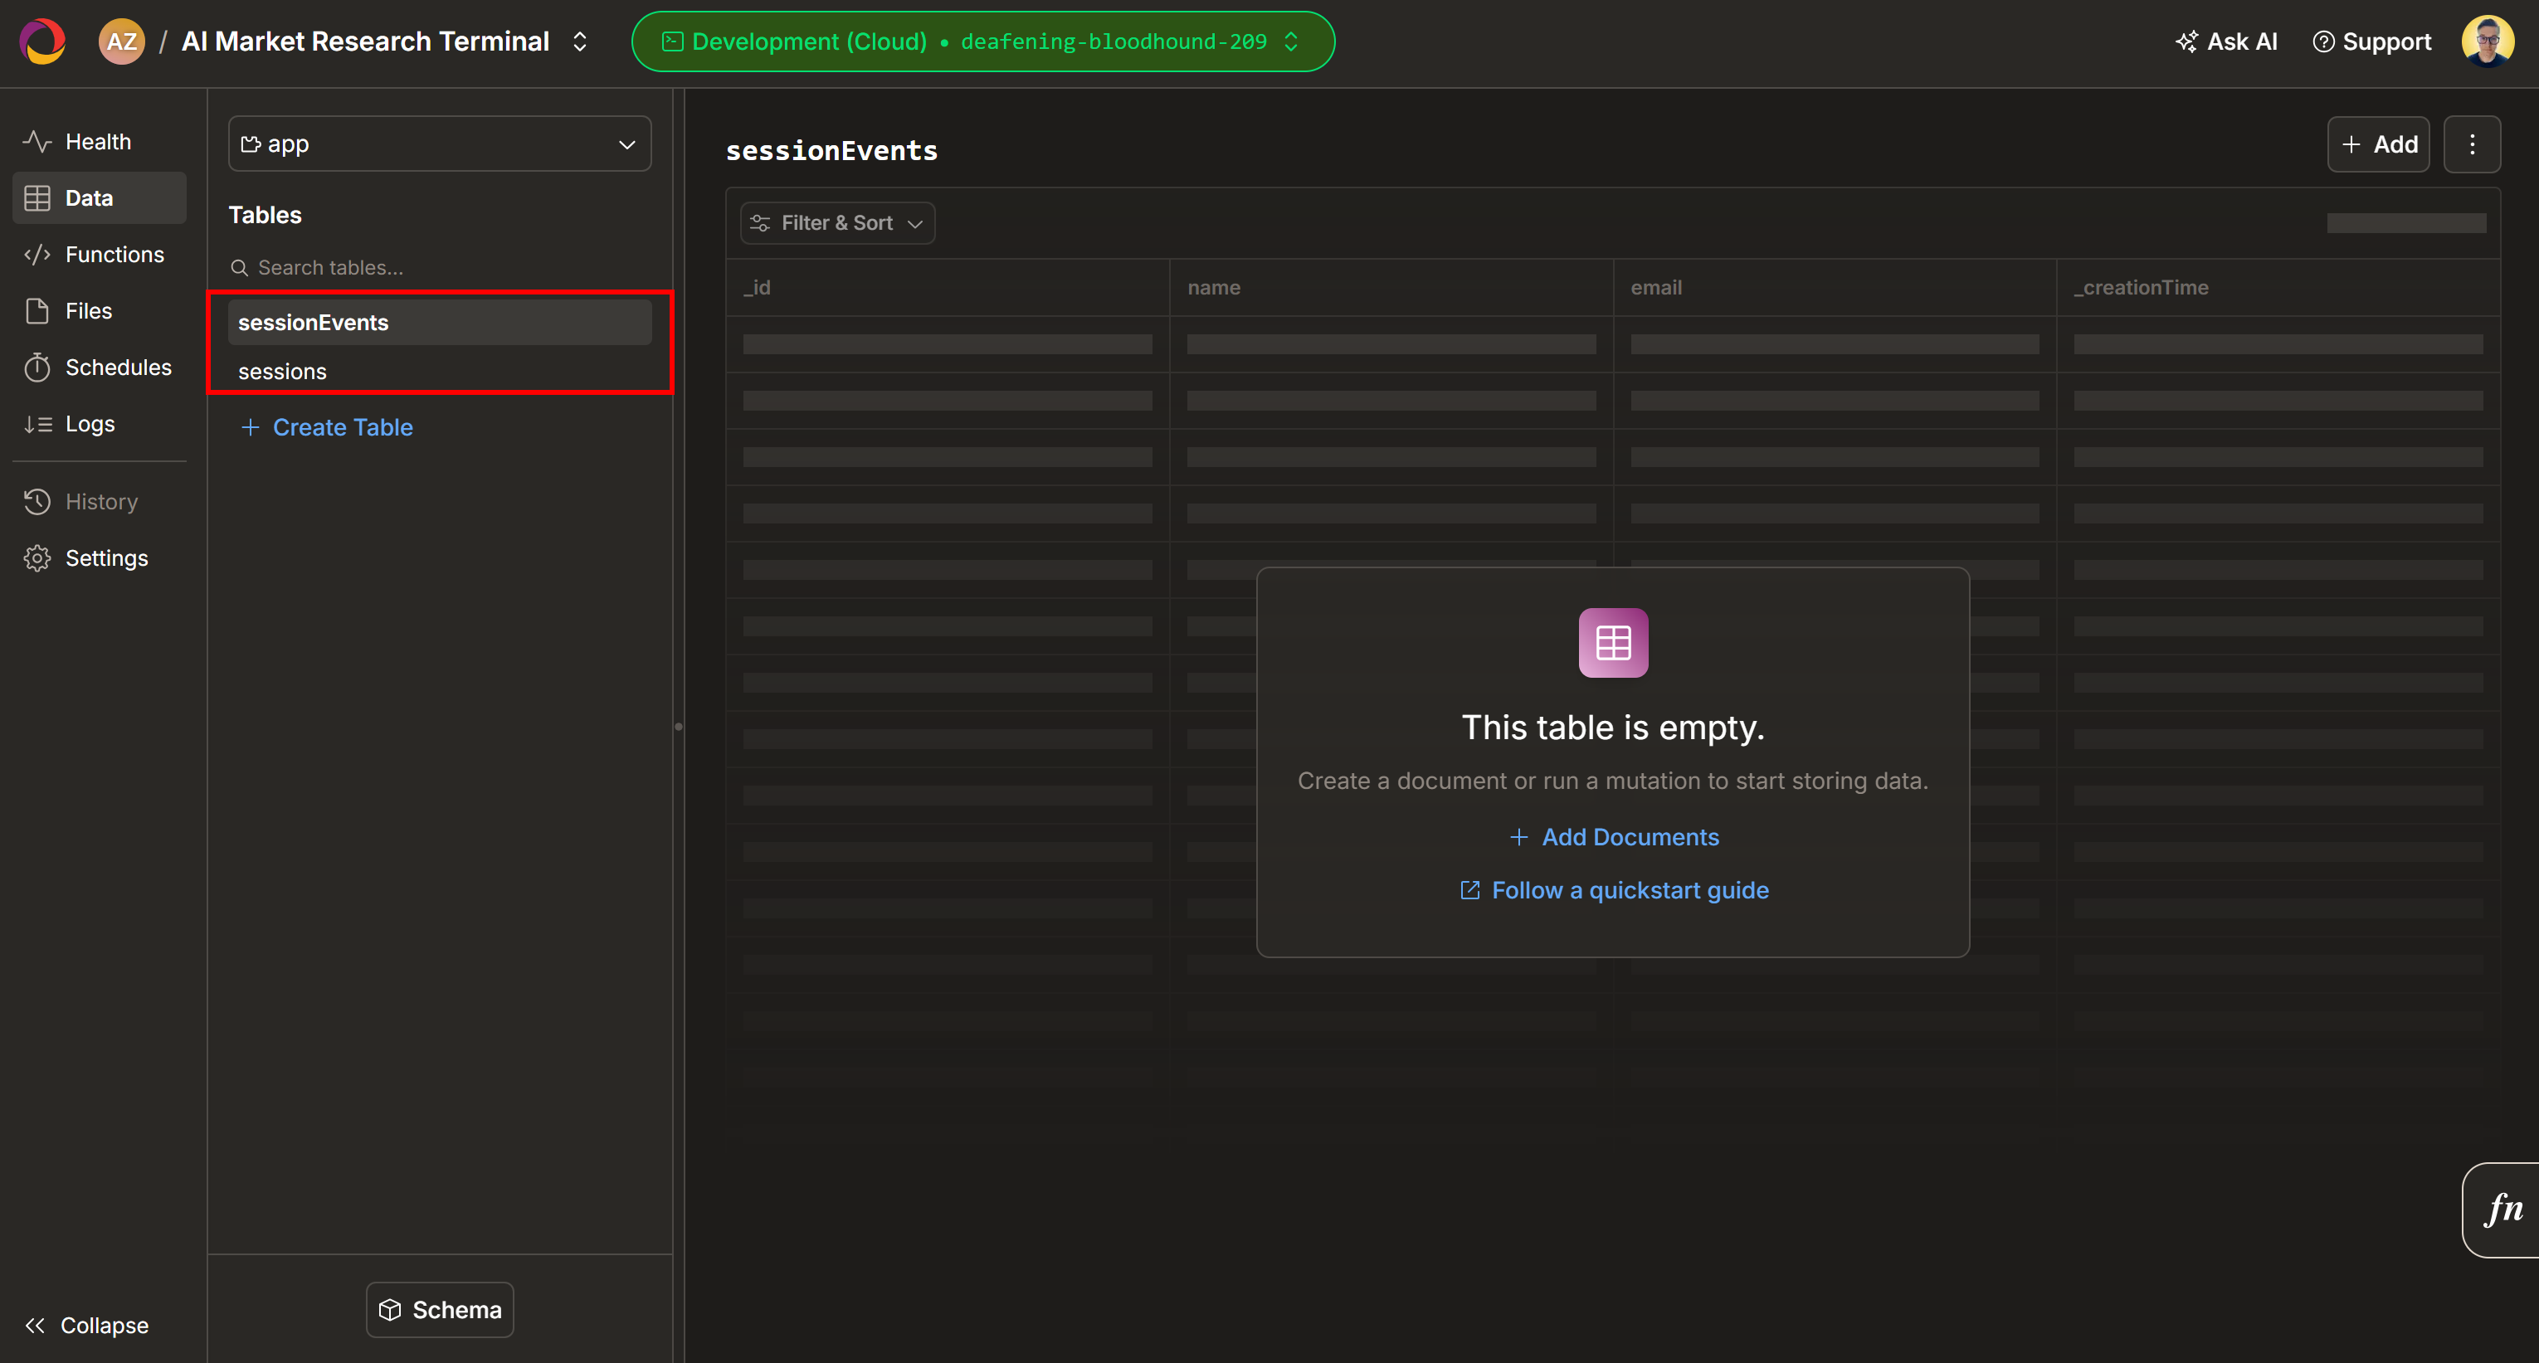Screen dimensions: 2539x1363
Task: Open the Health page
Action: (x=98, y=142)
